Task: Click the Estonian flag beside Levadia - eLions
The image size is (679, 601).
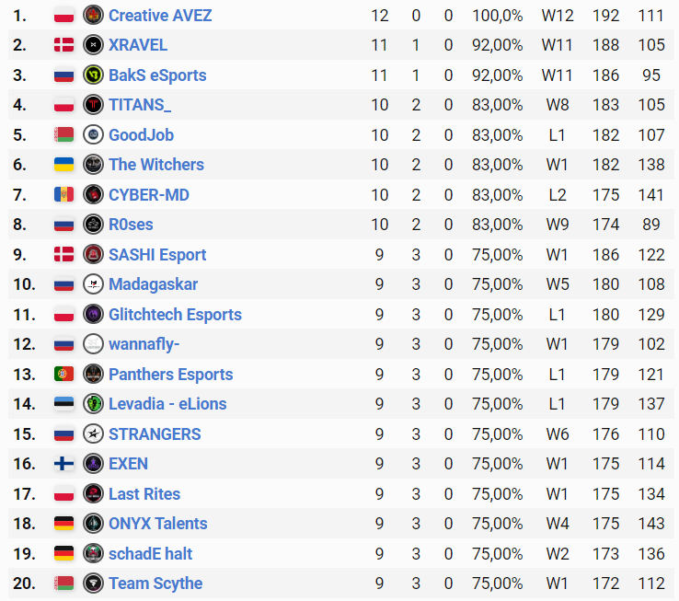Action: pos(63,404)
